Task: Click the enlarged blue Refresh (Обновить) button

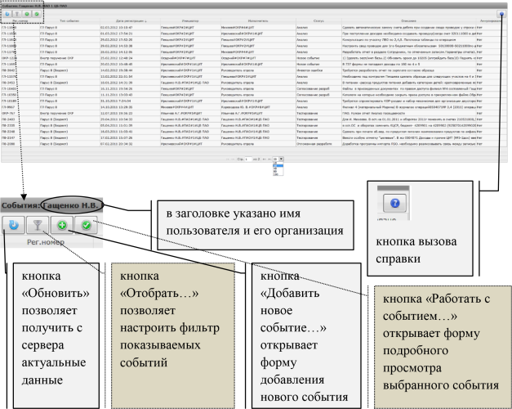Action: (x=13, y=225)
